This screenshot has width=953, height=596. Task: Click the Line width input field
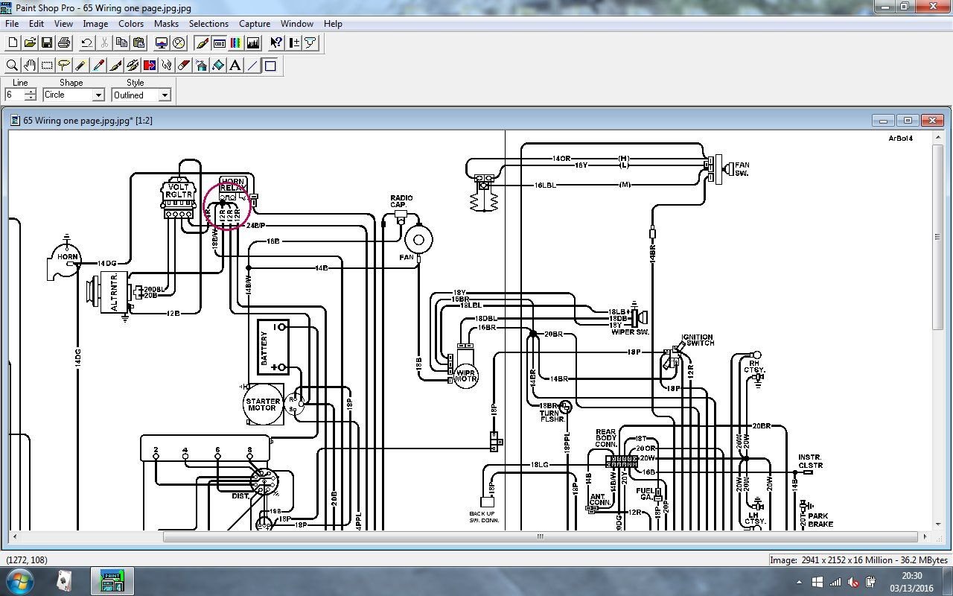14,95
